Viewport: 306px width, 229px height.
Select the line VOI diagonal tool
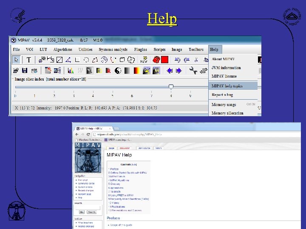(x=59, y=60)
